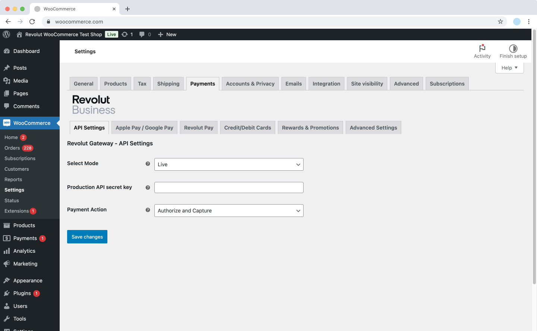Click help icon beside Payment Action
Viewport: 537px width, 331px height.
click(x=148, y=210)
